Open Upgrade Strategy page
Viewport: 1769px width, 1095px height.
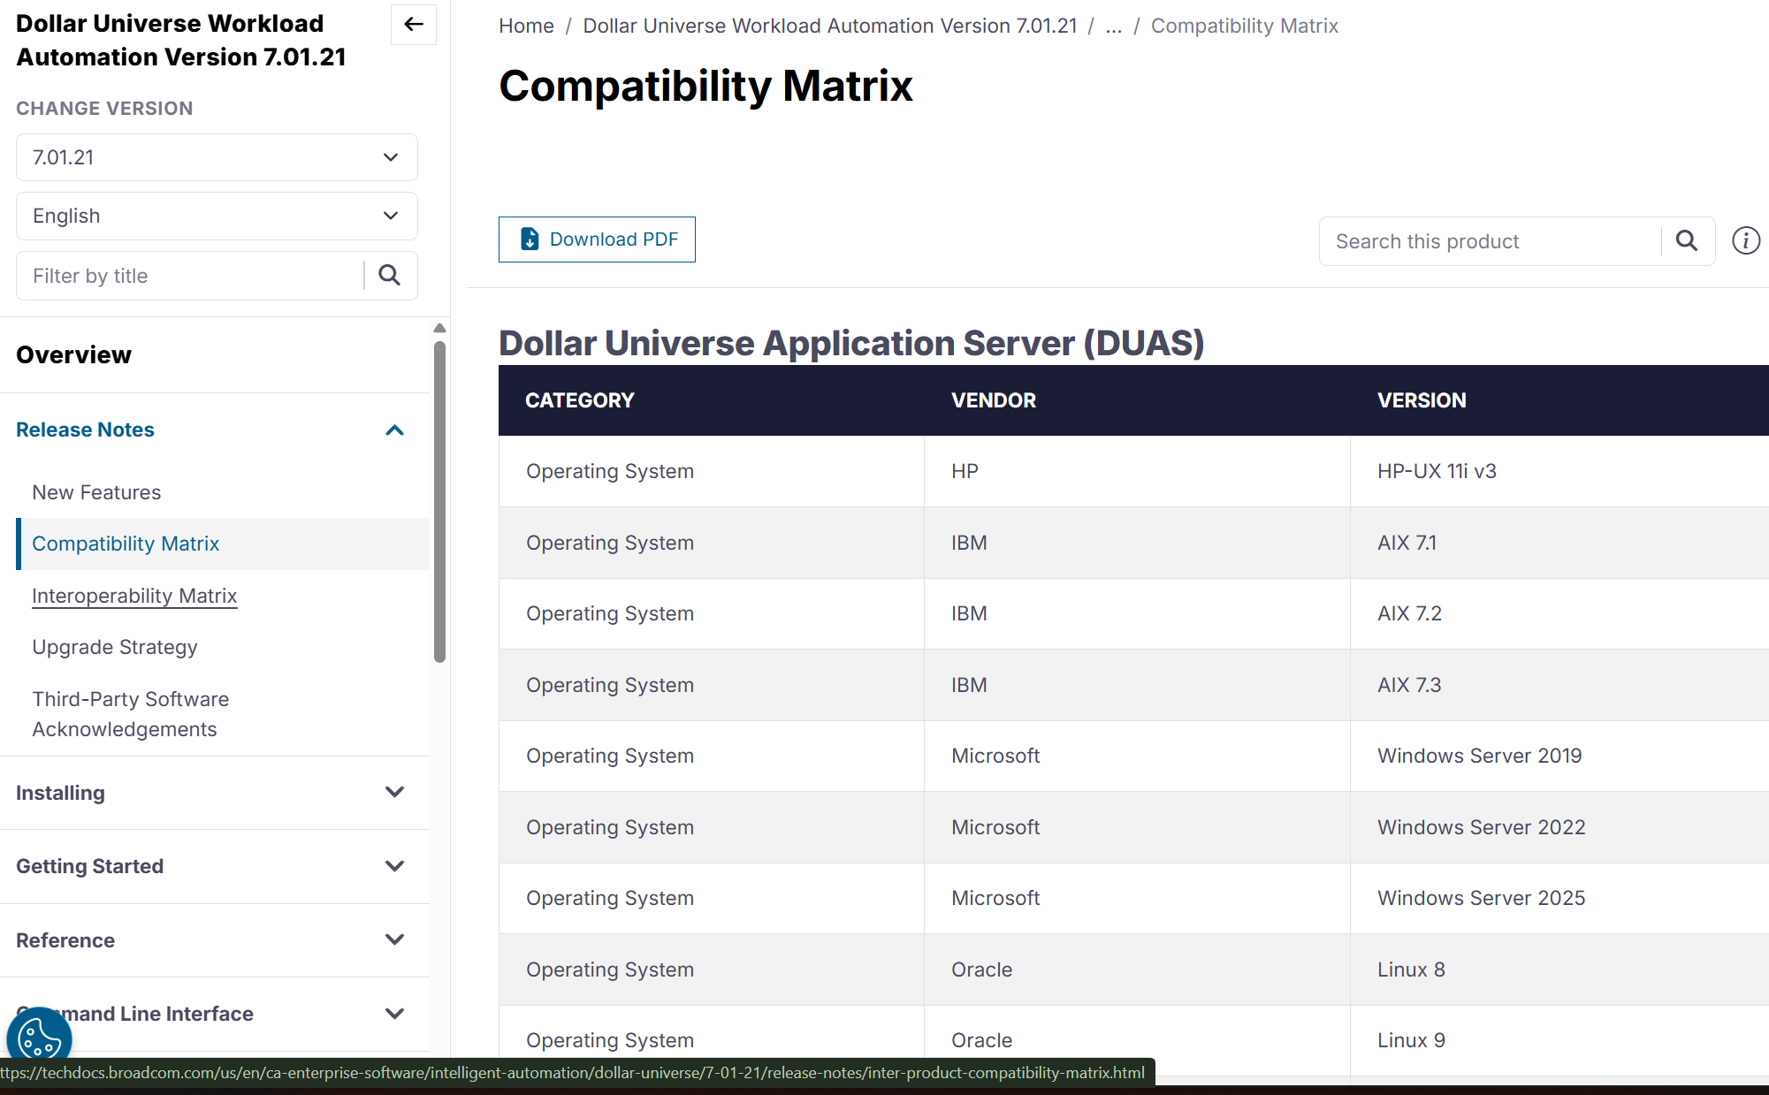tap(115, 647)
